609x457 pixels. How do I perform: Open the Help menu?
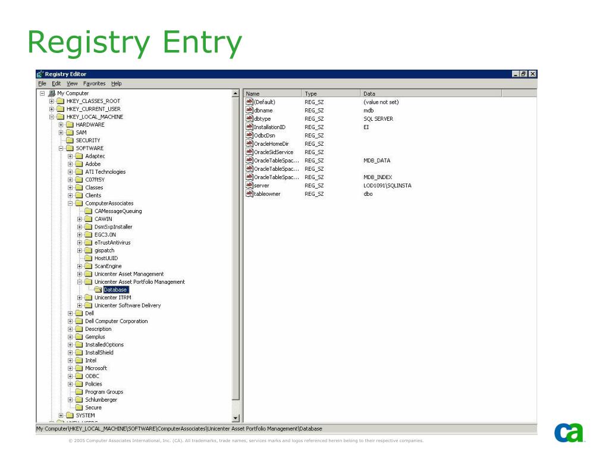(x=116, y=83)
